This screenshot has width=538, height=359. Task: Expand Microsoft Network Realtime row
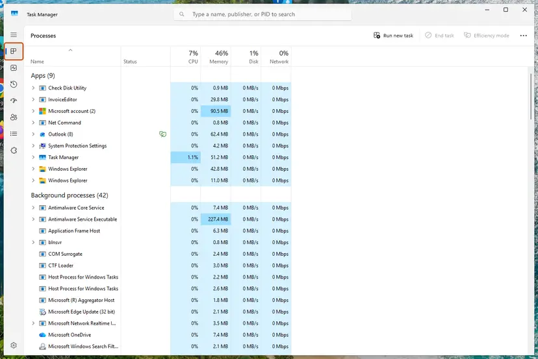coord(33,323)
